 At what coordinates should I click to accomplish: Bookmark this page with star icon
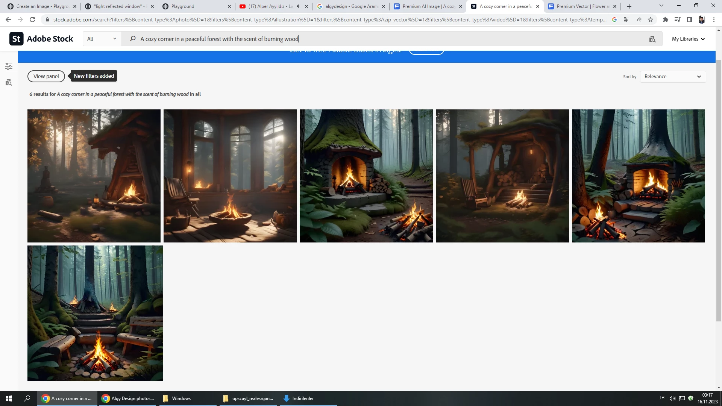pos(651,20)
